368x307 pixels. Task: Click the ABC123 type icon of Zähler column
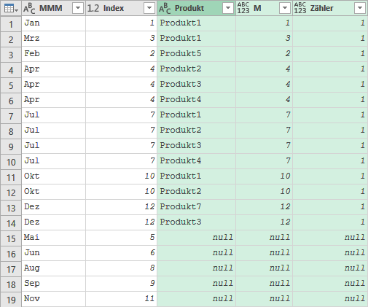point(300,8)
